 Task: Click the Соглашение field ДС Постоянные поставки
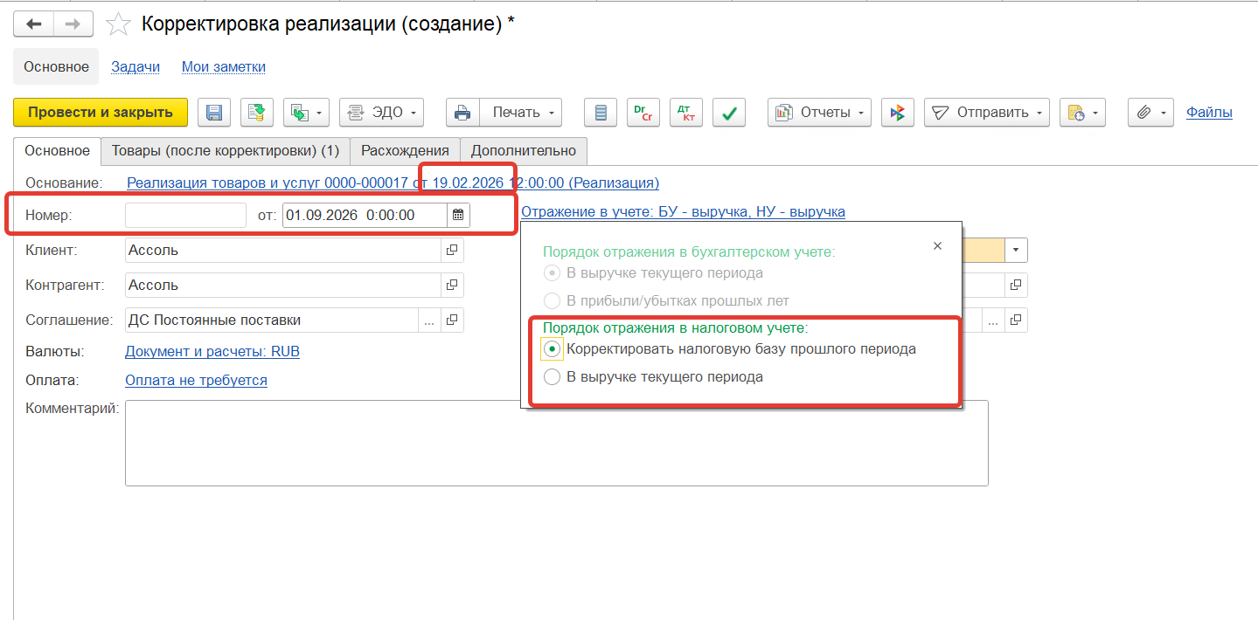click(271, 320)
